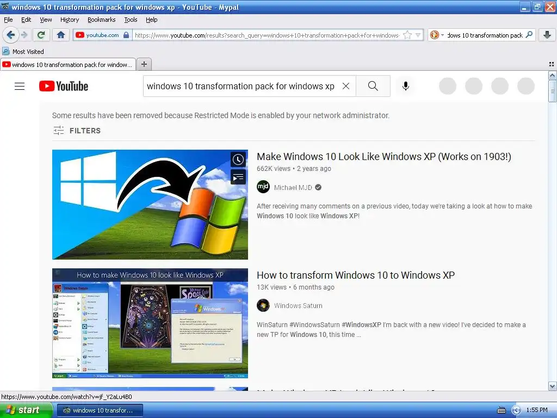The width and height of the screenshot is (557, 418).
Task: Click the URL address bar field
Action: [267, 35]
